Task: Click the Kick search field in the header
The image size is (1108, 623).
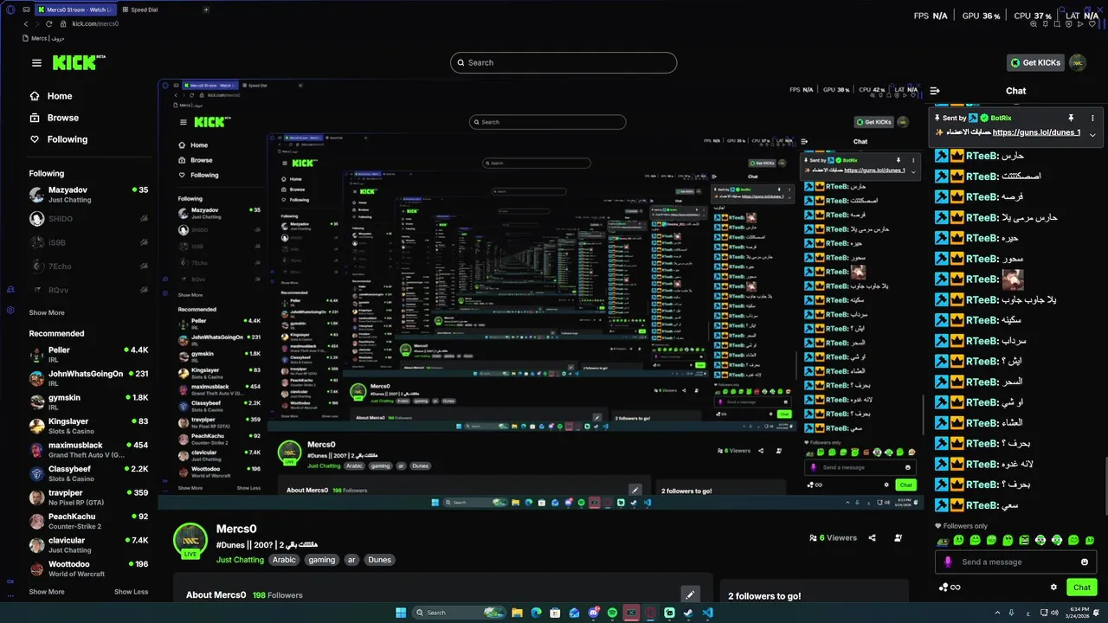Action: click(564, 62)
